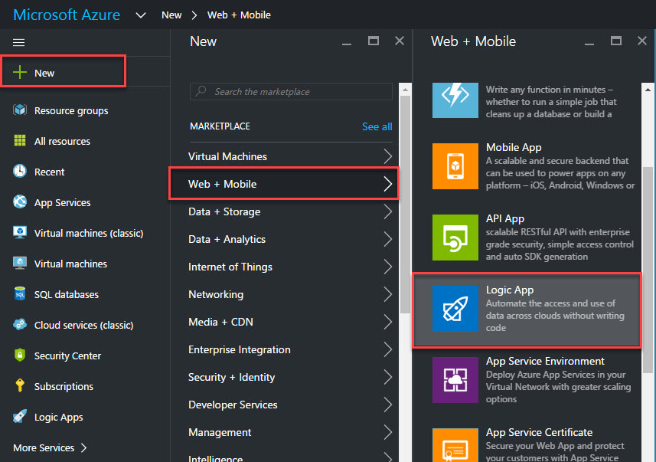This screenshot has width=656, height=462.
Task: Expand Enterprise Integration category chevron
Action: [388, 349]
